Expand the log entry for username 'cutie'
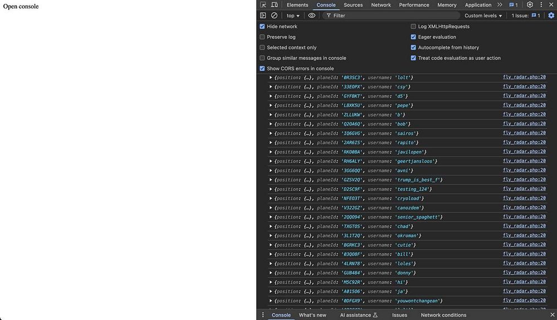The height and width of the screenshot is (320, 557). [x=271, y=245]
